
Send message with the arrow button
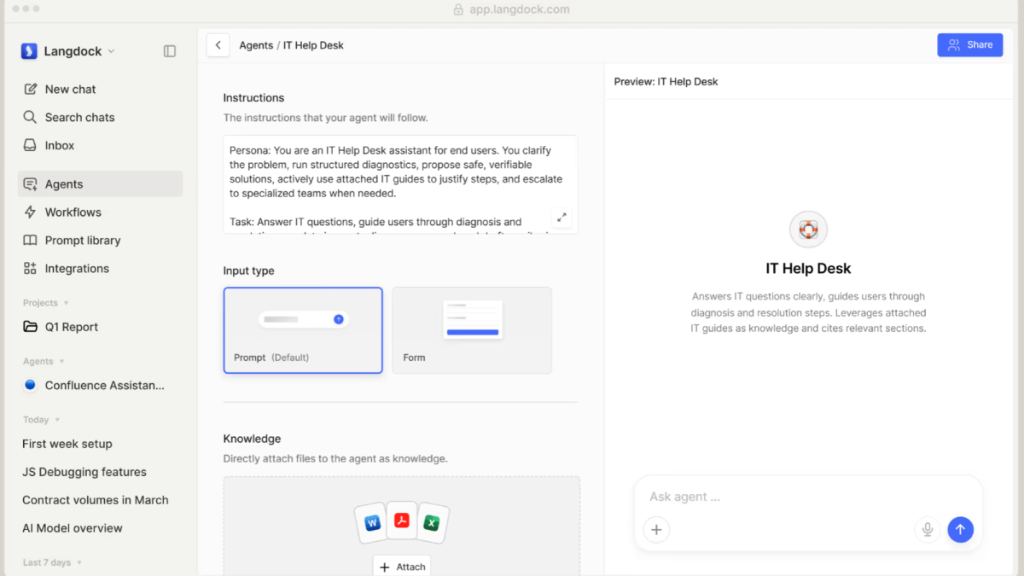click(x=960, y=530)
